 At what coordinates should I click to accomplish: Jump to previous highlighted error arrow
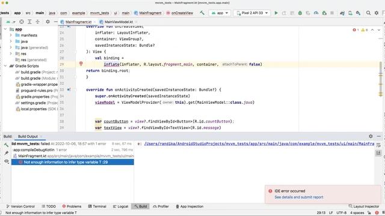(x=372, y=30)
